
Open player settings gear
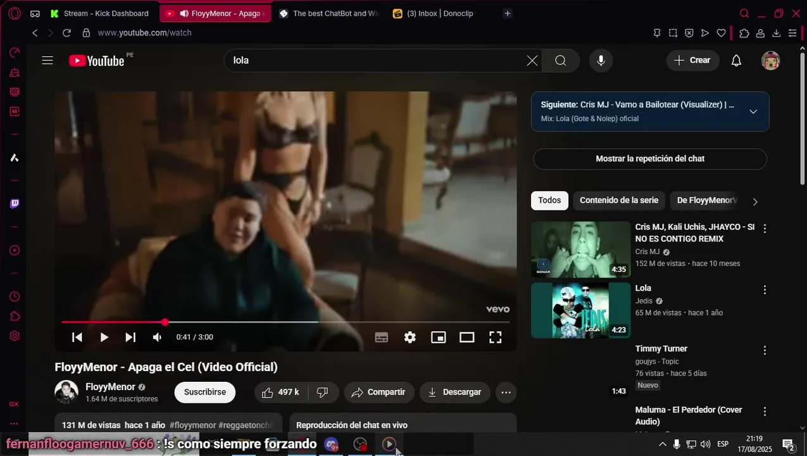410,338
